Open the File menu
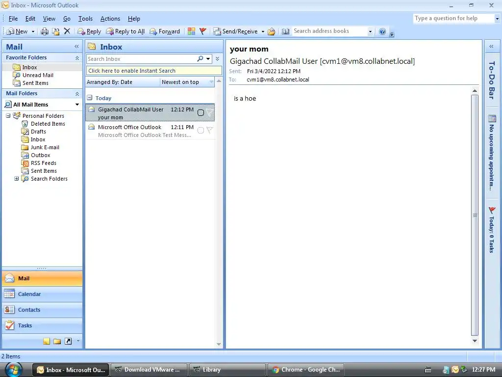The width and height of the screenshot is (502, 377). click(13, 19)
